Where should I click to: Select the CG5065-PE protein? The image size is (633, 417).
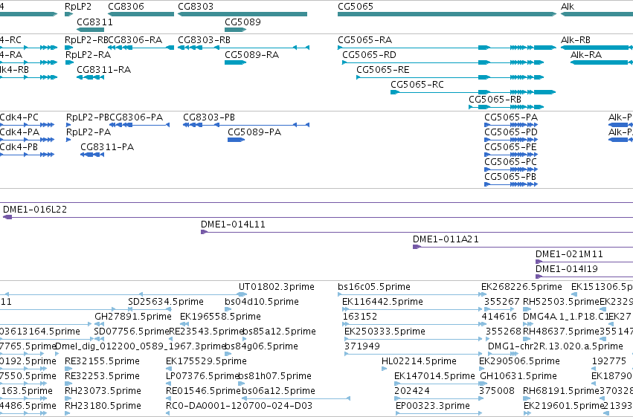(x=511, y=155)
